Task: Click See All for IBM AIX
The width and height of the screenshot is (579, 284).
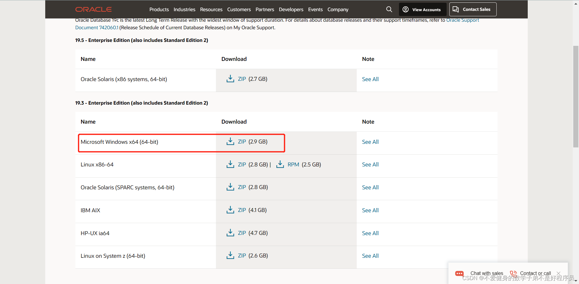Action: (x=370, y=210)
